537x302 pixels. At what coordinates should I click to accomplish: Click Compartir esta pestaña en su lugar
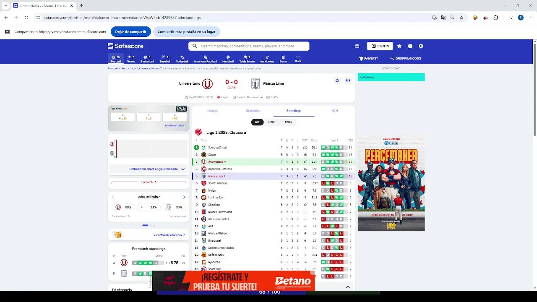pos(186,31)
